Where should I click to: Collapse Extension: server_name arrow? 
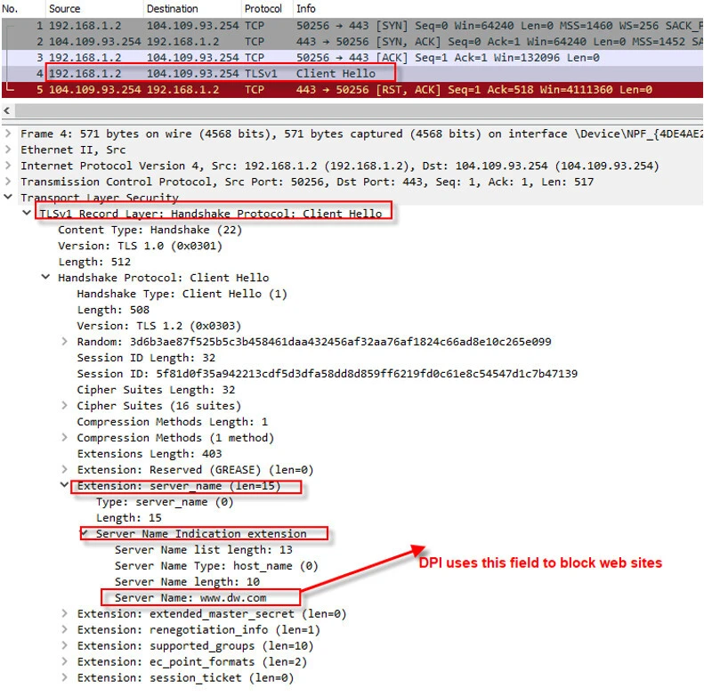65,486
